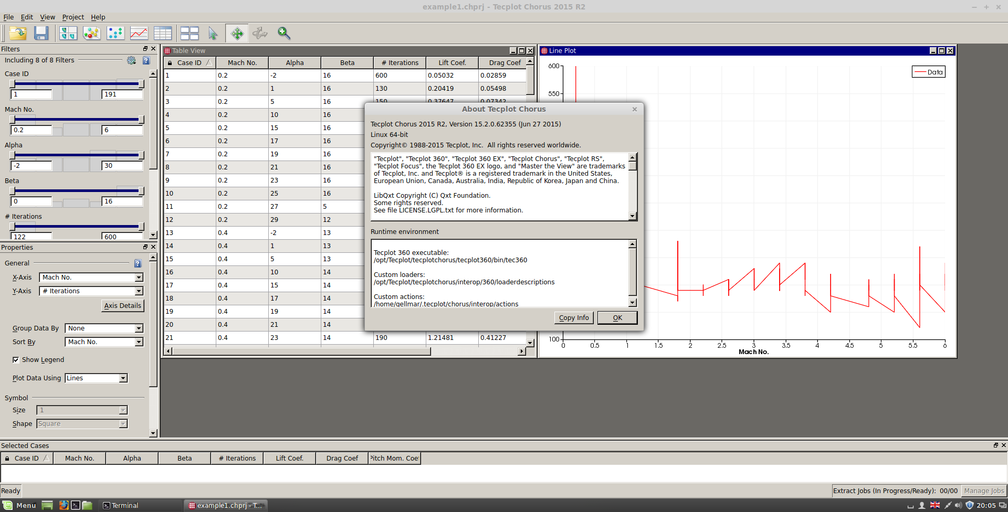Activate the translate move tool
This screenshot has height=512, width=1008.
coord(237,33)
